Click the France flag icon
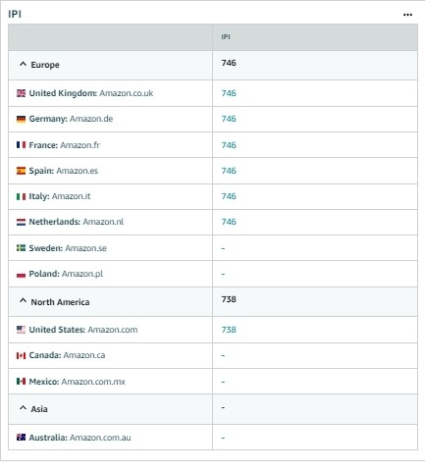425x469 pixels. coord(21,145)
